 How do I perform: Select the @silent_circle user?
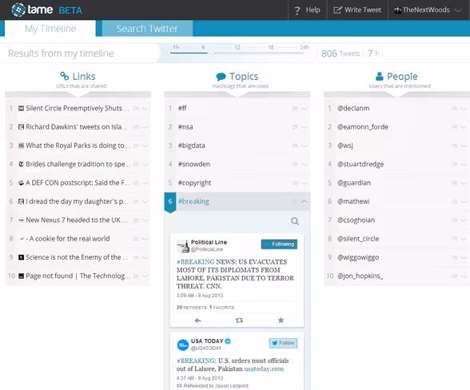(x=358, y=239)
